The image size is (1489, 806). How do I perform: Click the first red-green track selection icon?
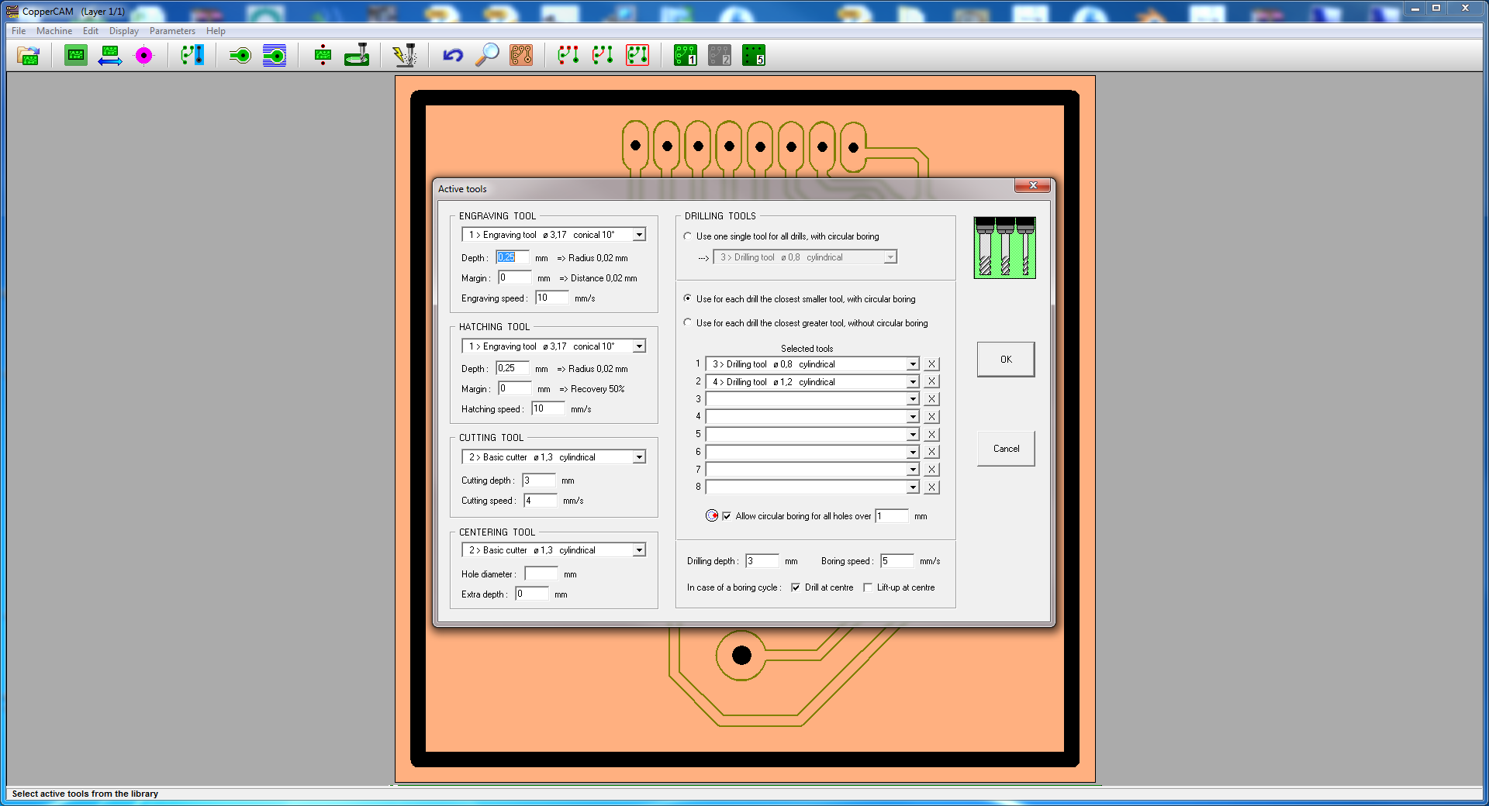(x=569, y=56)
